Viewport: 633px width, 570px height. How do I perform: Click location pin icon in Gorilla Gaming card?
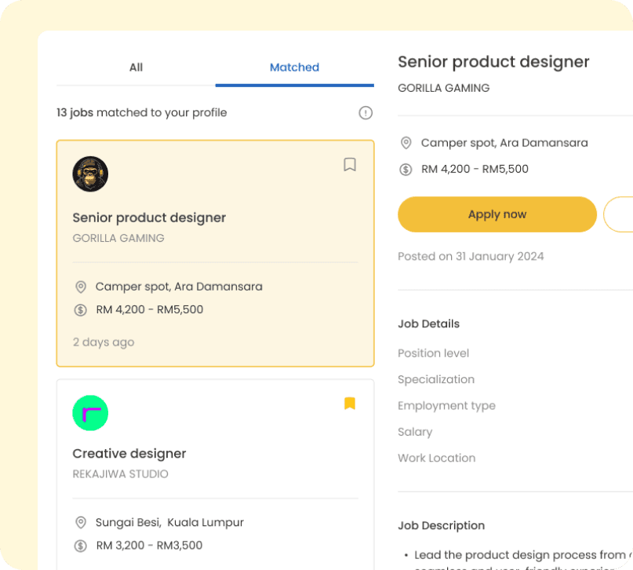[x=80, y=287]
